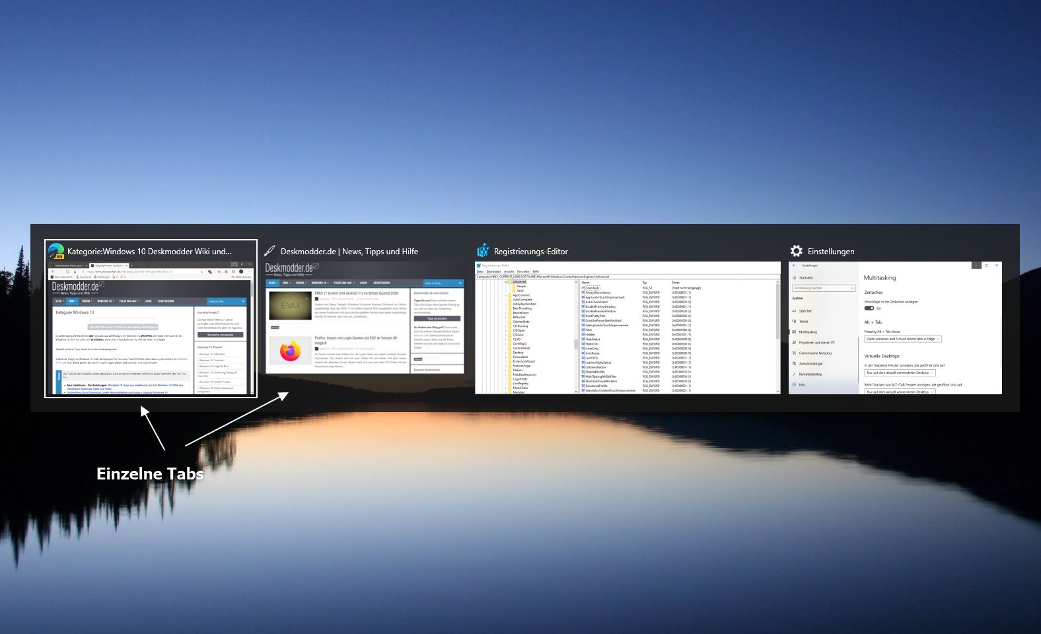This screenshot has width=1041, height=634.
Task: Click the 'Registrierungs-Editor' title text
Action: 531,251
